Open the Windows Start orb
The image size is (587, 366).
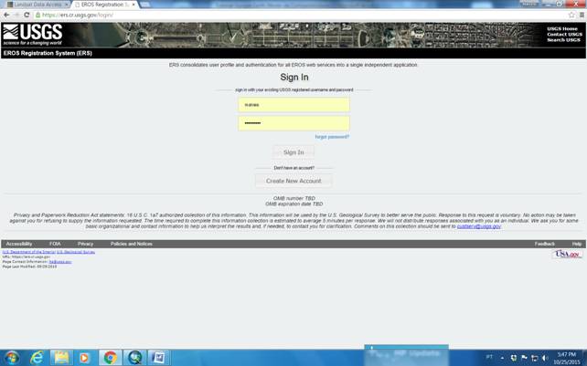(x=12, y=358)
